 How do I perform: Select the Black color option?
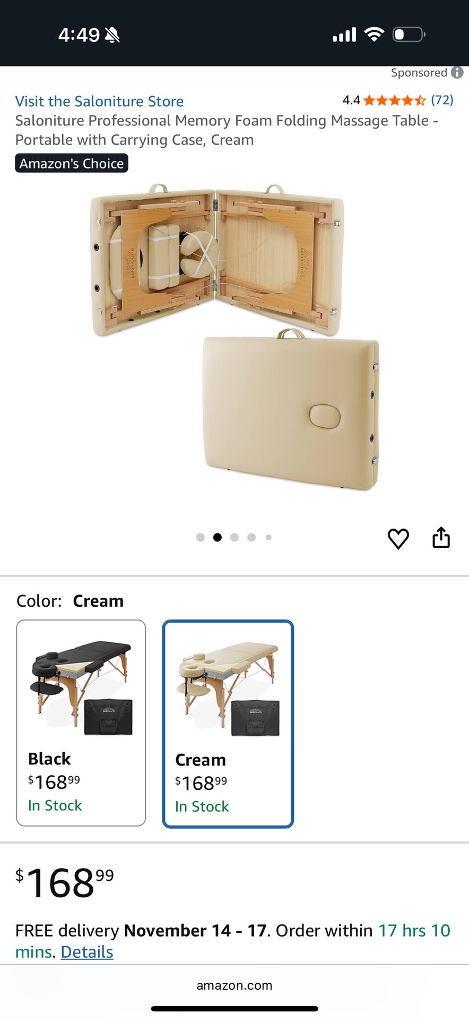click(81, 722)
